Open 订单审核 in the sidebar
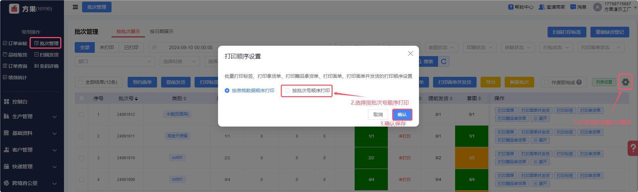The height and width of the screenshot is (192, 638). (x=15, y=43)
